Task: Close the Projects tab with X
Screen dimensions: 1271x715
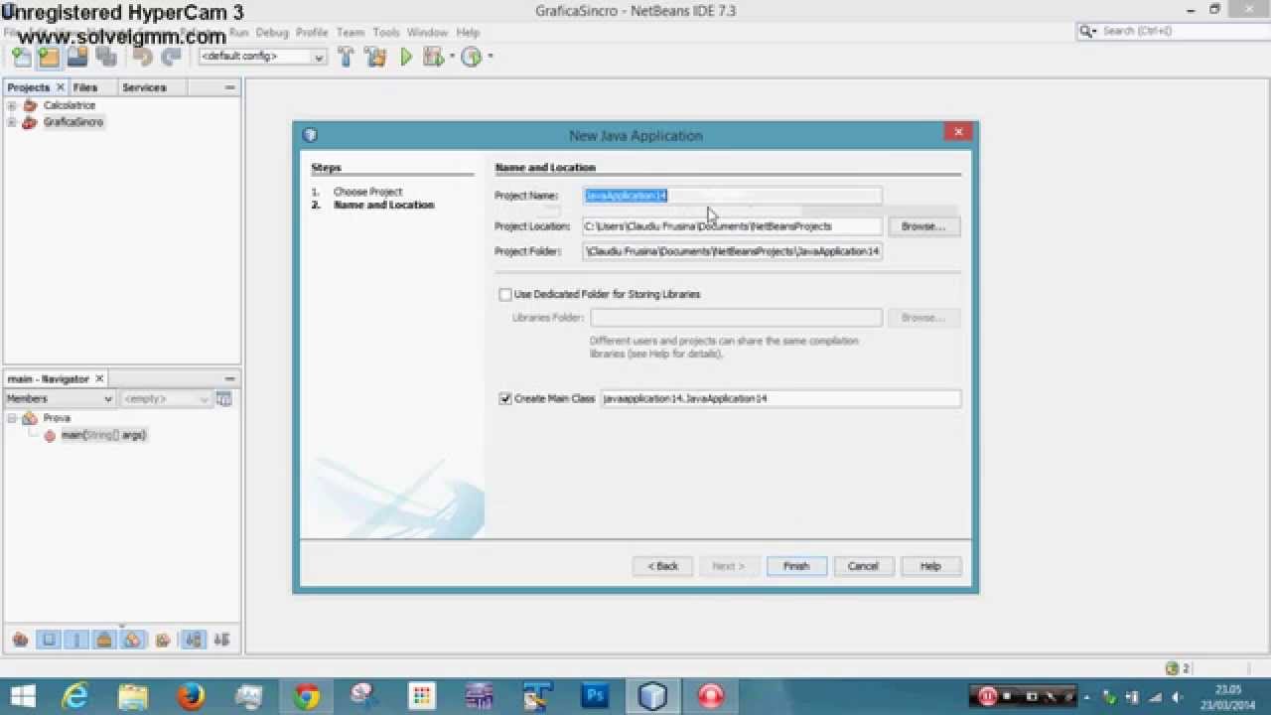Action: click(60, 87)
